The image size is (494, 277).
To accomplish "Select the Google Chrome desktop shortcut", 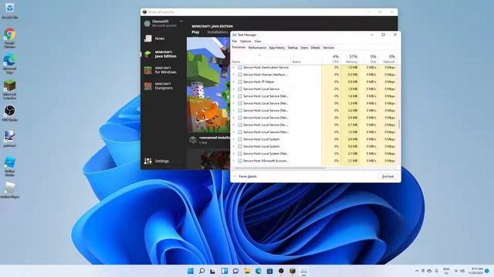I will coord(10,38).
